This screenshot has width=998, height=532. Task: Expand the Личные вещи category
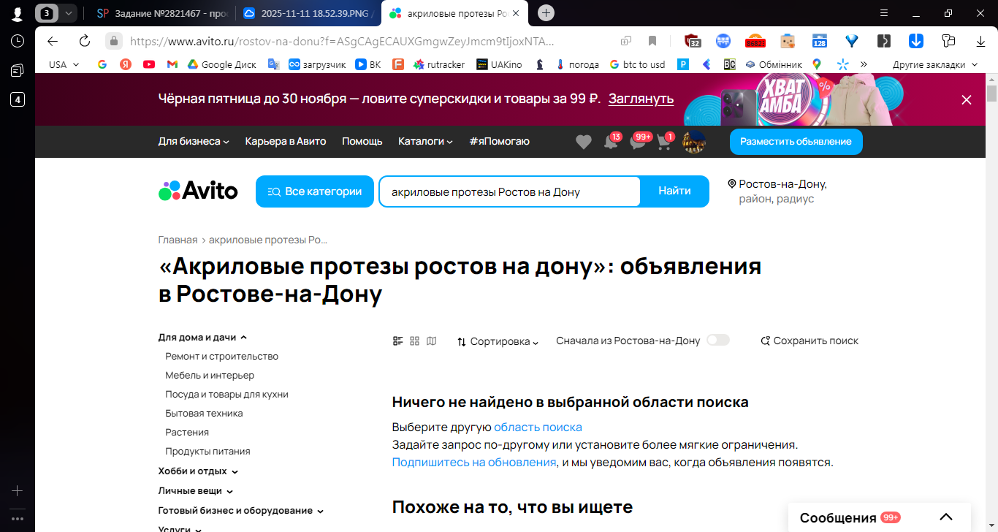196,491
